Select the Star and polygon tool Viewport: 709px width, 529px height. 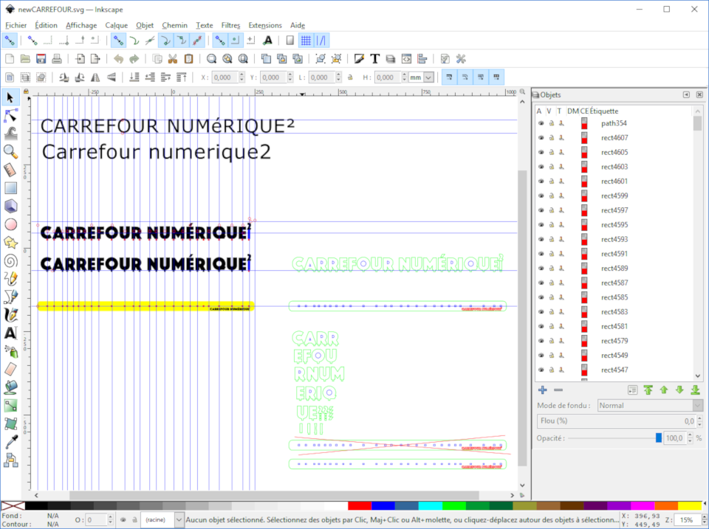pos(10,242)
